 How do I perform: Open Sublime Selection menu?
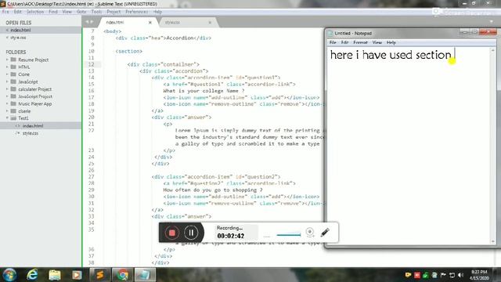(35, 12)
